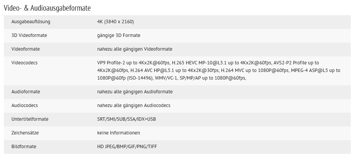This screenshot has width=358, height=155.
Task: Click the SRT/SMI/SUB/SSA/IDX+USB value
Action: pyautogui.click(x=127, y=119)
